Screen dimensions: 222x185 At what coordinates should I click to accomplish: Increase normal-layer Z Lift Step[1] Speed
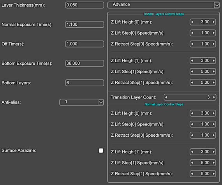pos(214,163)
